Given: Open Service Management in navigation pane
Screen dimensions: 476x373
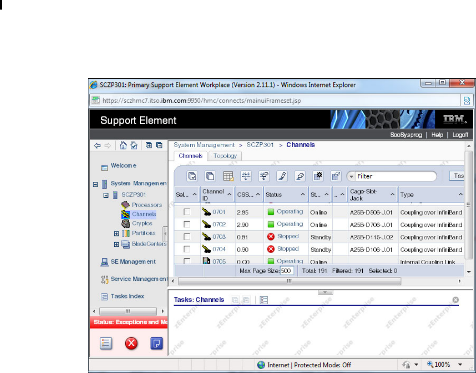Looking at the screenshot, I should pyautogui.click(x=139, y=279).
